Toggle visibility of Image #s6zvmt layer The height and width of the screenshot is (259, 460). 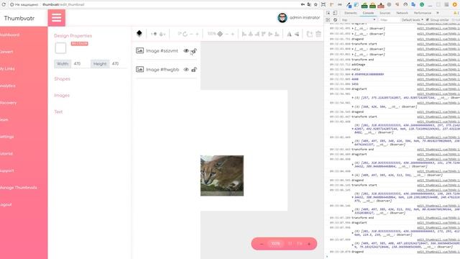point(186,51)
